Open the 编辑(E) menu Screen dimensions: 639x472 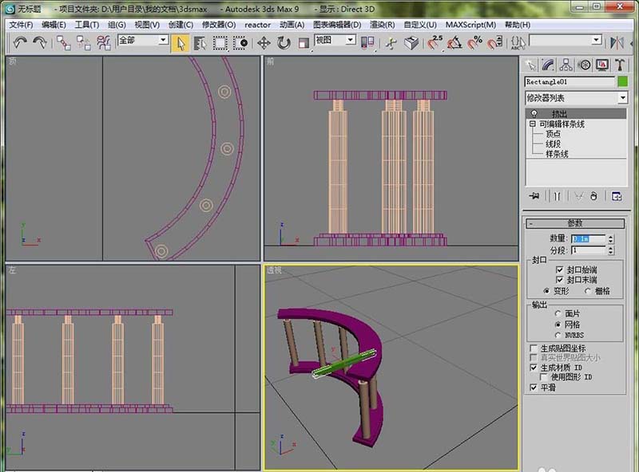[x=54, y=25]
